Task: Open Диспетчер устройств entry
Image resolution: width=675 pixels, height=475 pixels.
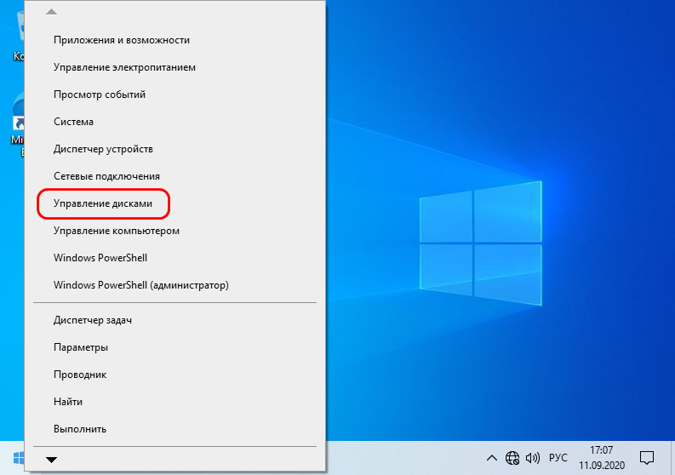Action: pos(174,149)
